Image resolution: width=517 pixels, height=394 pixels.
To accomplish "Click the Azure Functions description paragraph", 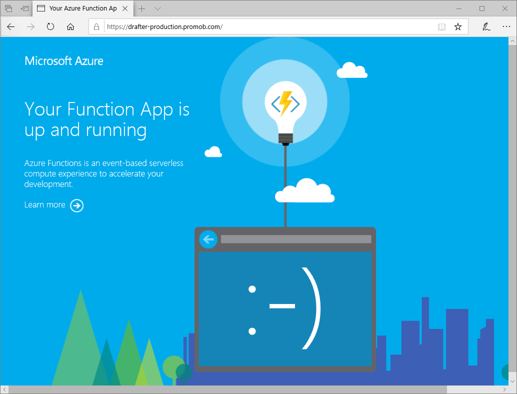I will point(103,173).
